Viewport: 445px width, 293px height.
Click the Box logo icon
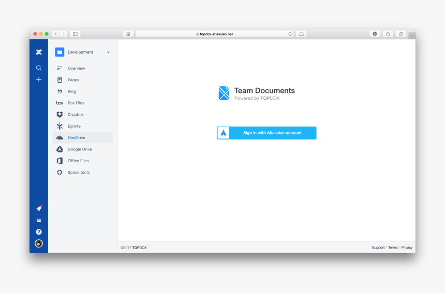[60, 103]
